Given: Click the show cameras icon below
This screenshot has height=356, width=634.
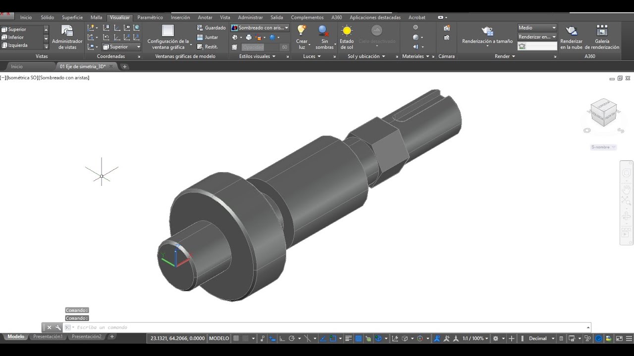Looking at the screenshot, I should point(447,37).
